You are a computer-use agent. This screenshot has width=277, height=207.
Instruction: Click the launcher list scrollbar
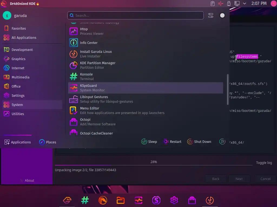(x=227, y=89)
